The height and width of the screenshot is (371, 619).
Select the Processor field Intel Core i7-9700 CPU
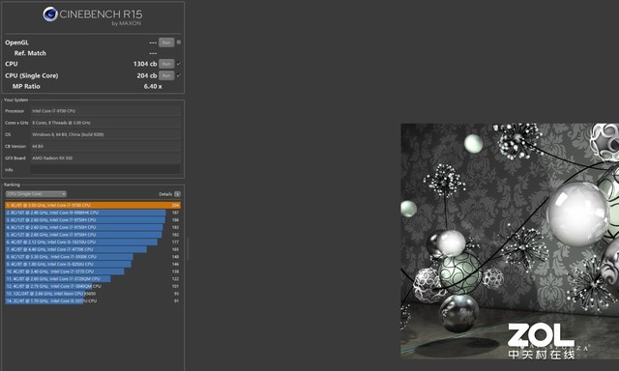105,111
